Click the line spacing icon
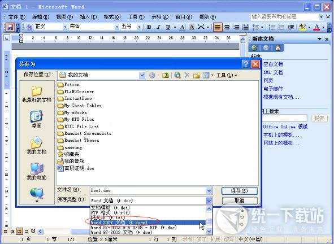 [x=255, y=27]
